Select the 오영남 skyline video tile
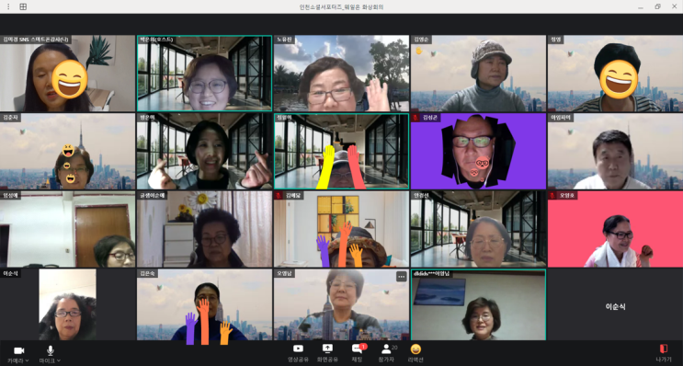The image size is (683, 366). 341,304
